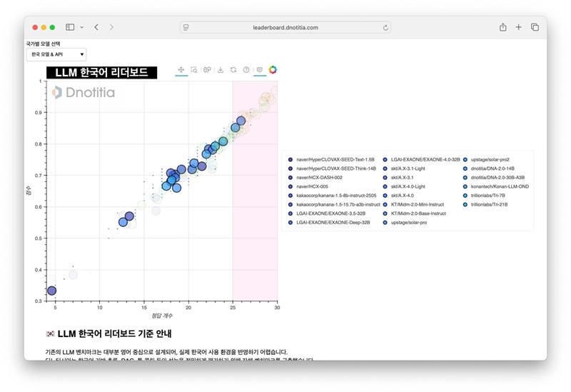Click the skt/A.X-4.0 legend label
Image resolution: width=571 pixels, height=392 pixels.
[x=403, y=196]
